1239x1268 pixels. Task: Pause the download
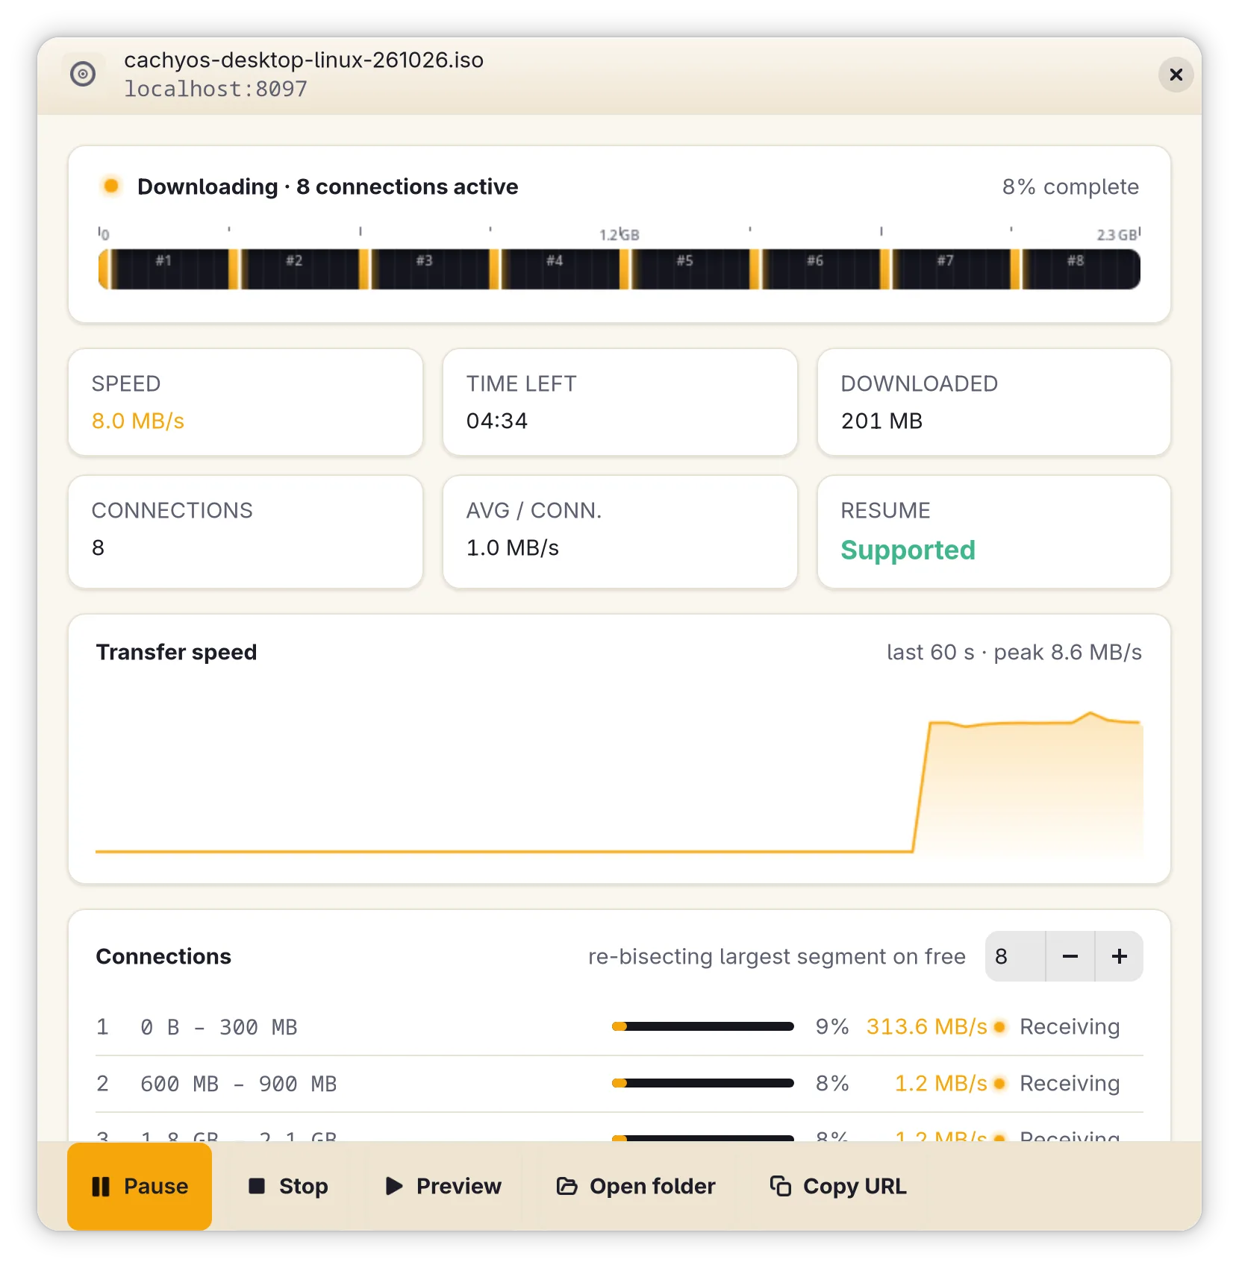[140, 1186]
